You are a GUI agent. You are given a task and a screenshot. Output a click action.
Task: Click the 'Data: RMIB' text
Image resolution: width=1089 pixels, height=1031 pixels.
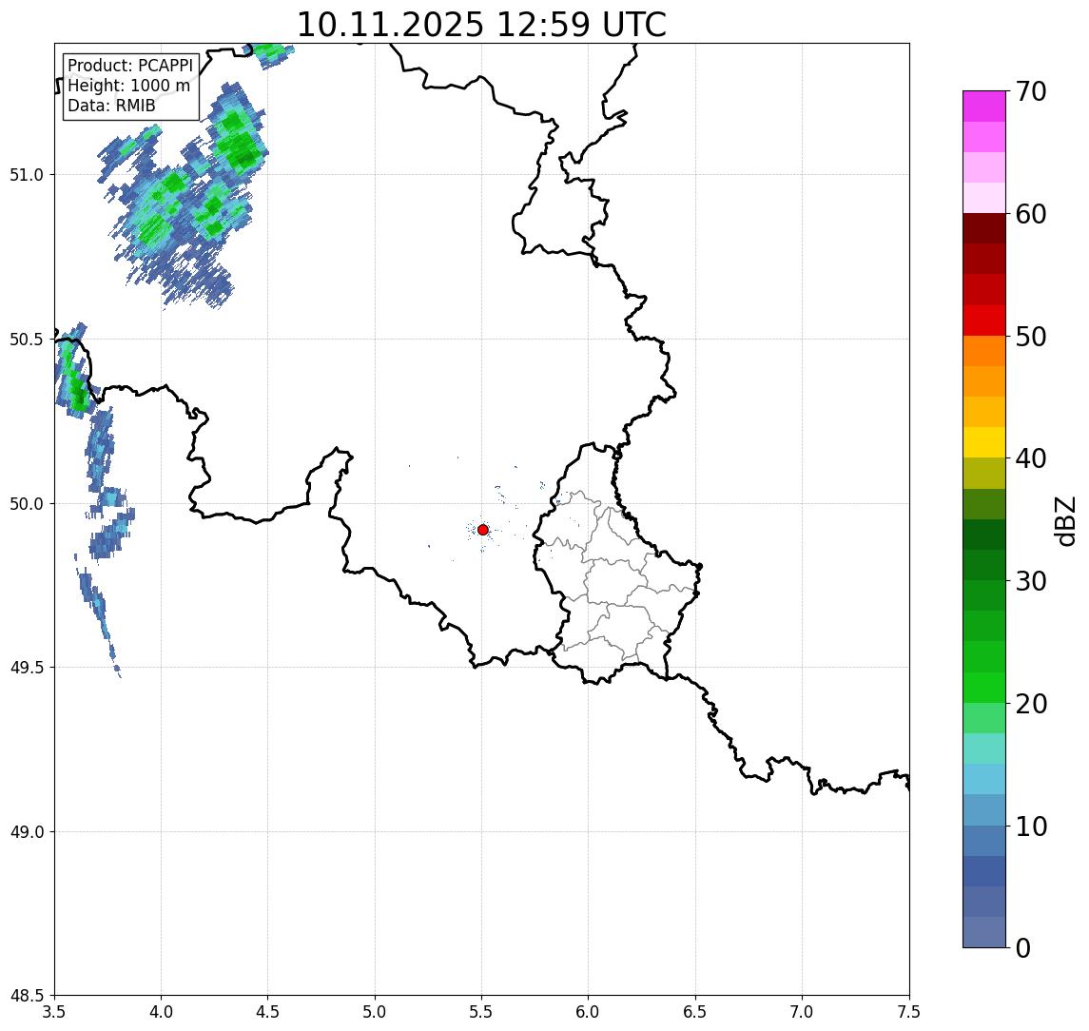(112, 106)
